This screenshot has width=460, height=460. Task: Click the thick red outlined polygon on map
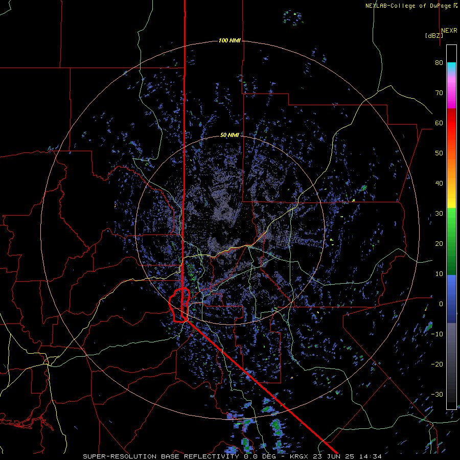[179, 305]
